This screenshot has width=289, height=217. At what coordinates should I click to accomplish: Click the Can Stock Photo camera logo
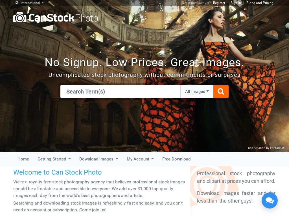tap(20, 17)
